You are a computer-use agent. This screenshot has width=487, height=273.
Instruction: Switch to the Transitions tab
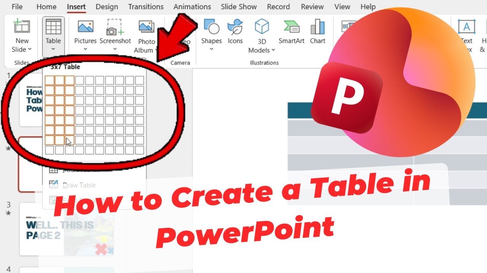tap(146, 7)
